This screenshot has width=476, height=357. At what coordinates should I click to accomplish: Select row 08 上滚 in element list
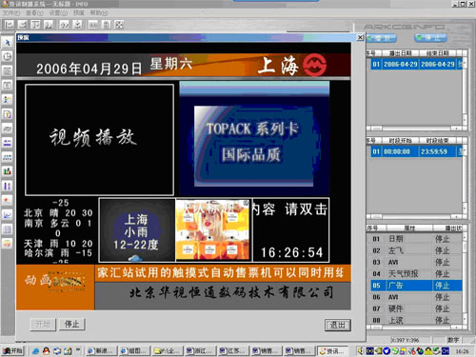[417, 321]
